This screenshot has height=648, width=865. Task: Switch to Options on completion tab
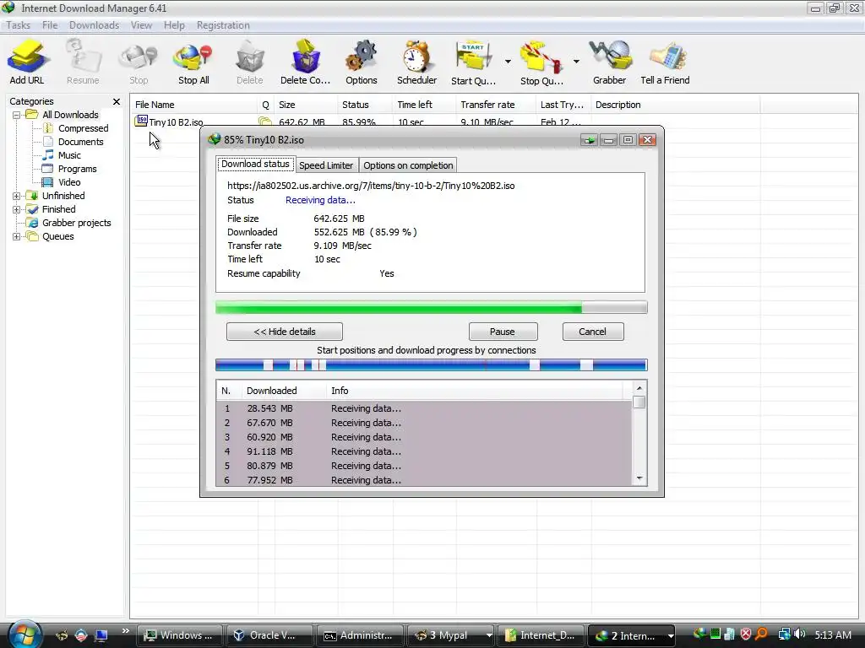(408, 165)
